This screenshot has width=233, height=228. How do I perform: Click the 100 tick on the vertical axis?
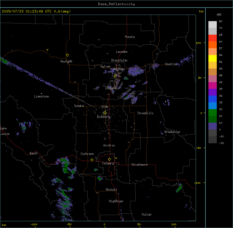(198, 43)
